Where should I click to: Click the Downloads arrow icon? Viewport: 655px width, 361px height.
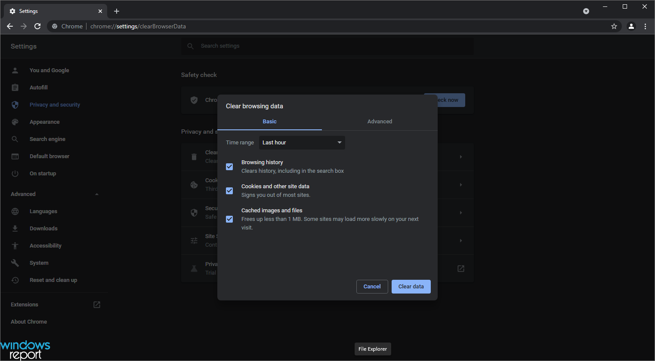pos(15,229)
